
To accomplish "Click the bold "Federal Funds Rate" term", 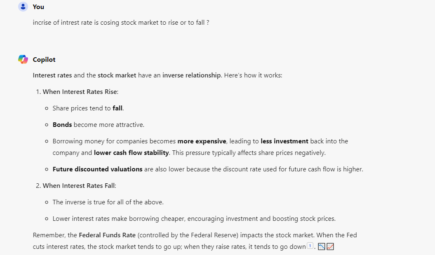I will pyautogui.click(x=107, y=235).
